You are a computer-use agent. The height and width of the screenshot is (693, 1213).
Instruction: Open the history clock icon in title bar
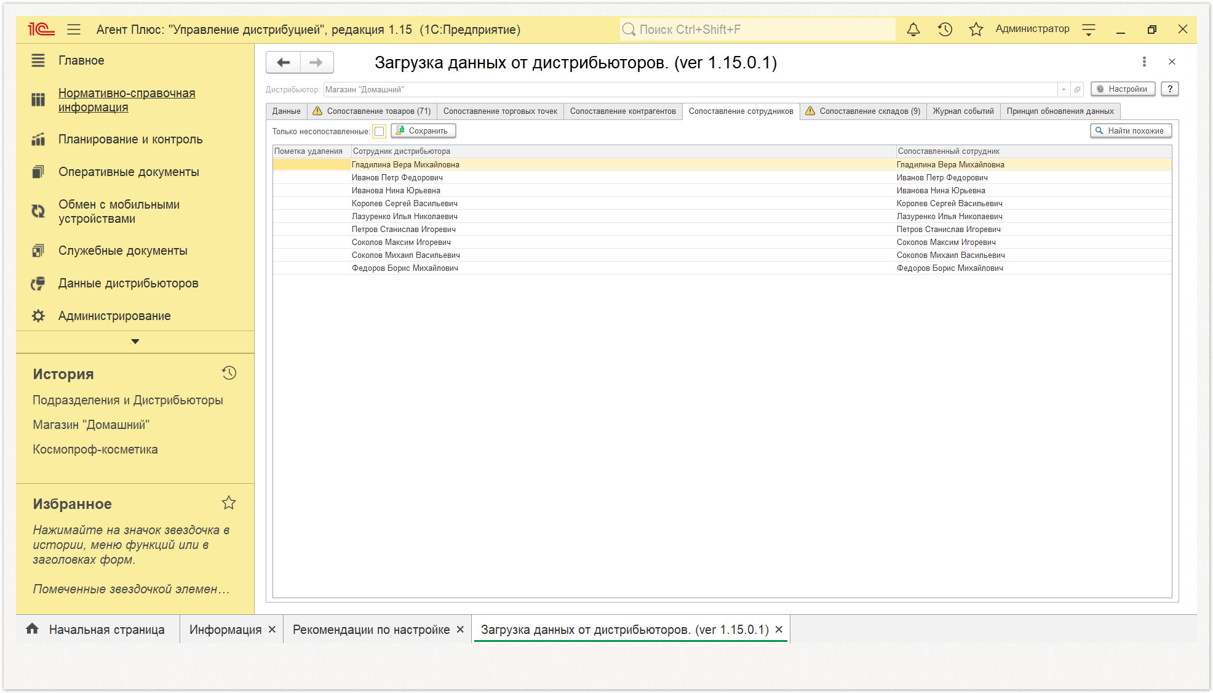click(x=945, y=29)
